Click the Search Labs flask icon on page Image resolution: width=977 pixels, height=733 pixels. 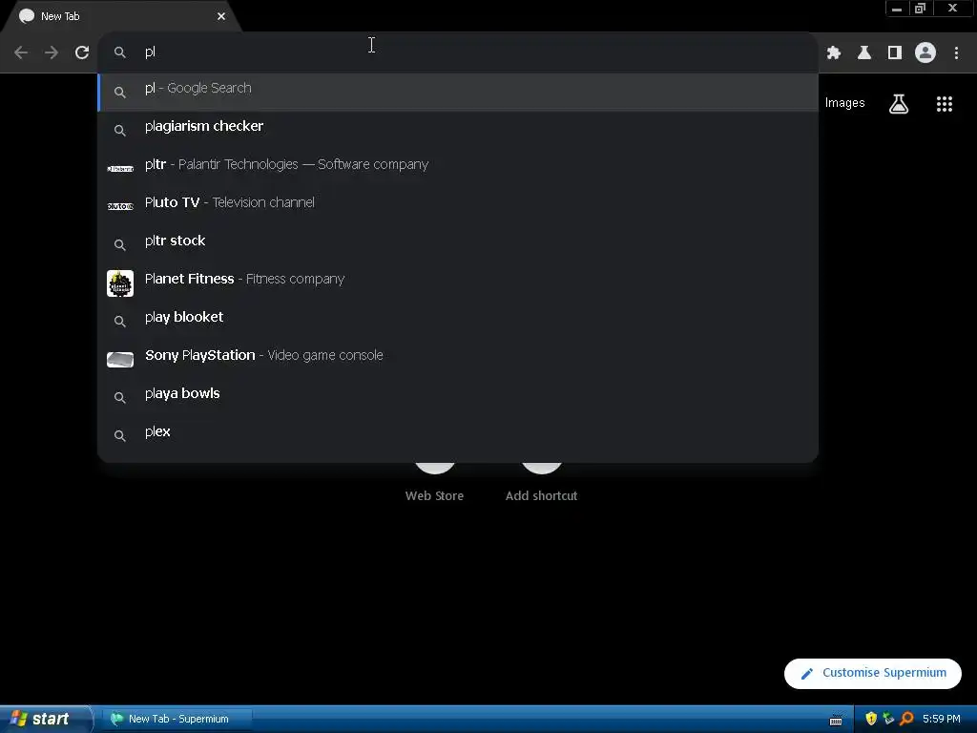tap(899, 103)
